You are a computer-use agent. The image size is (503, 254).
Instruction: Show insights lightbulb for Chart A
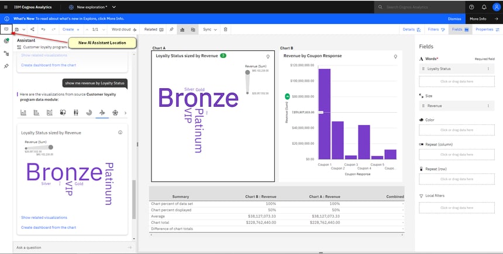click(268, 57)
